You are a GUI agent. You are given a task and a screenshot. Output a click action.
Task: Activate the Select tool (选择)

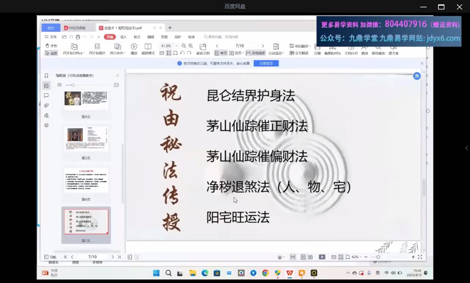(51, 53)
